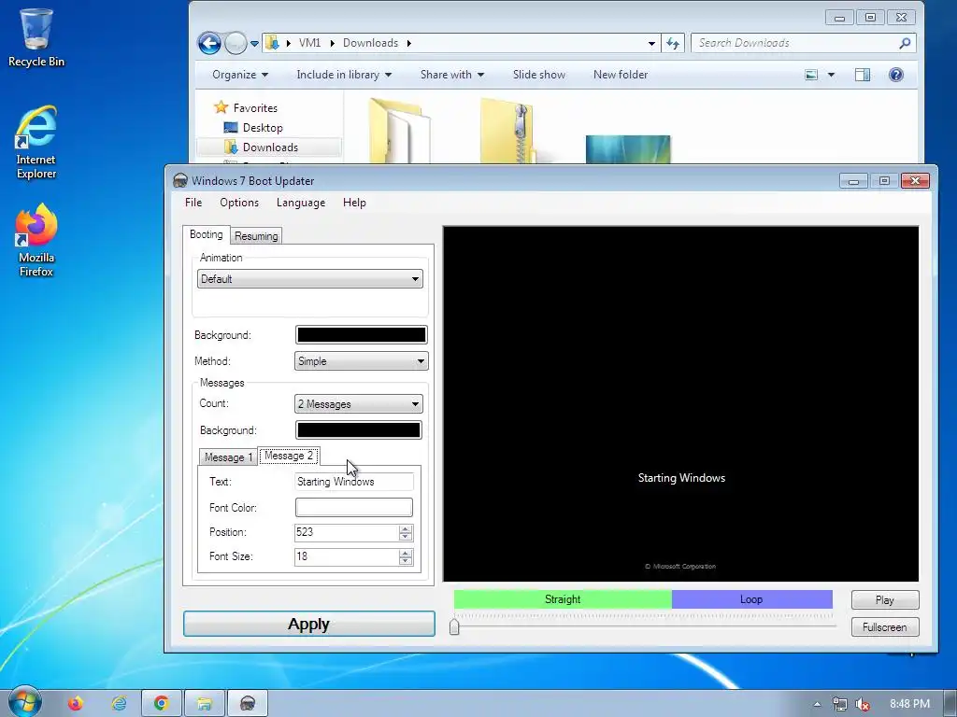Click the animation timeline slider thumb
The width and height of the screenshot is (957, 717).
pos(454,626)
